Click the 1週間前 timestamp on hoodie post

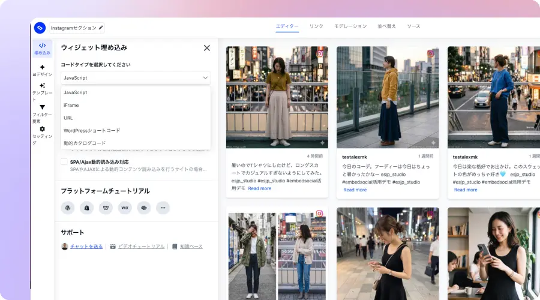425,156
